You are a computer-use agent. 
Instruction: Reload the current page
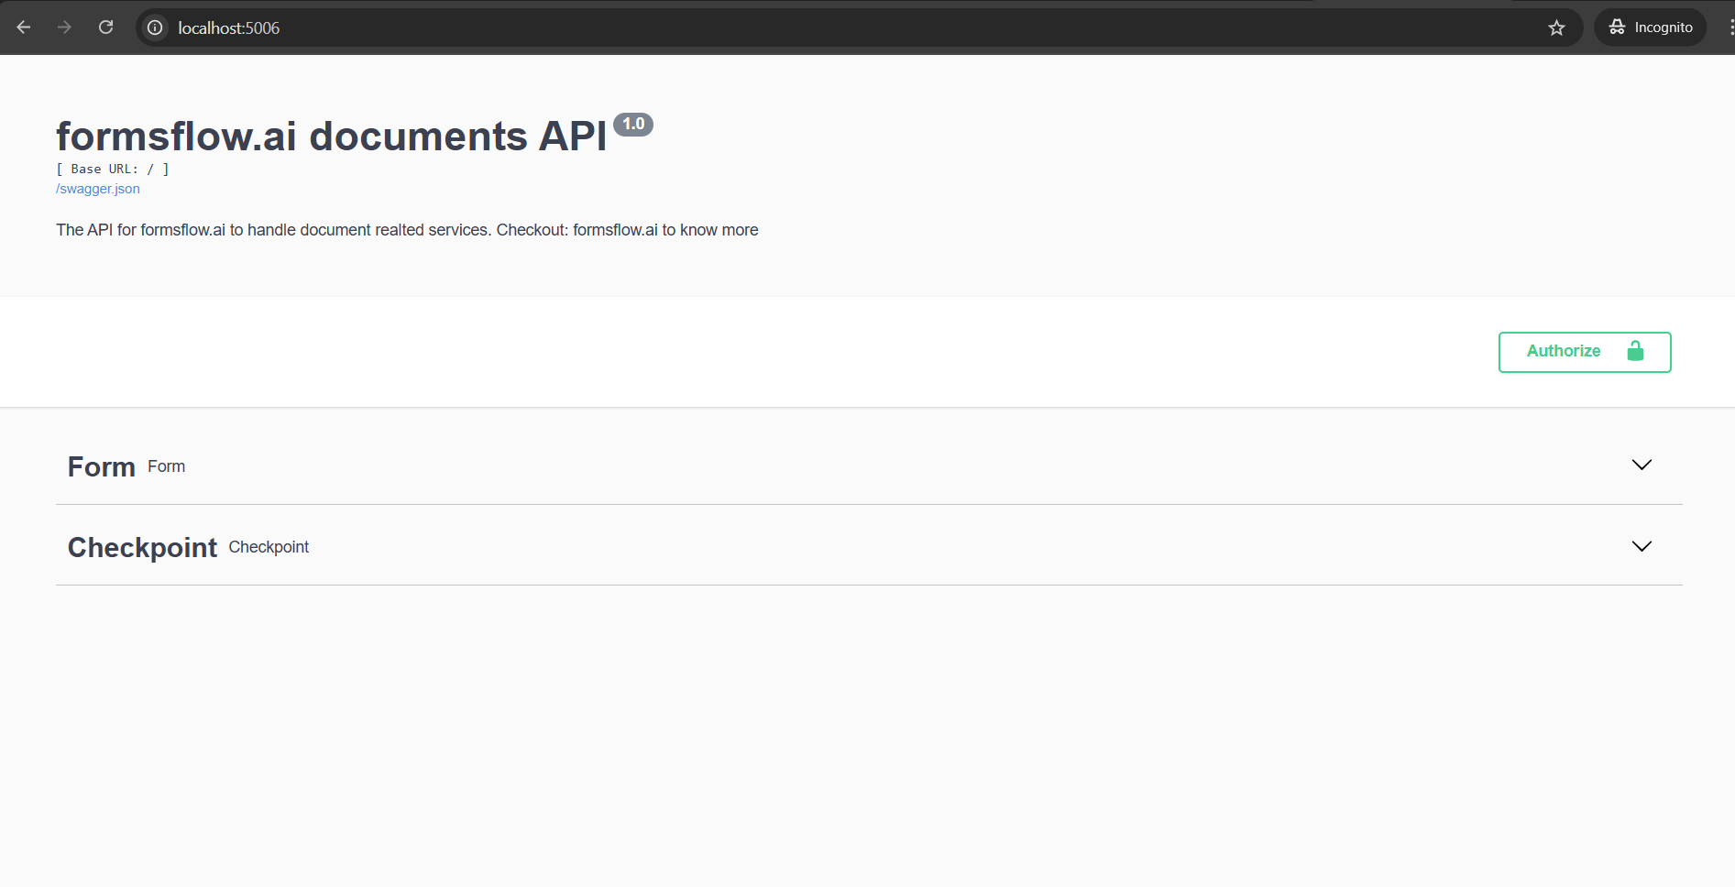[106, 27]
